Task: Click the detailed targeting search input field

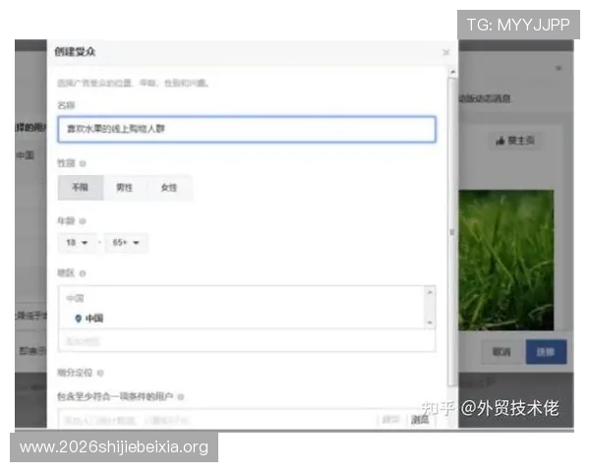Action: click(x=218, y=420)
